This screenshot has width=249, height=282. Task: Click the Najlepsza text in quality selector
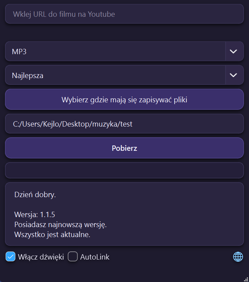click(x=28, y=75)
